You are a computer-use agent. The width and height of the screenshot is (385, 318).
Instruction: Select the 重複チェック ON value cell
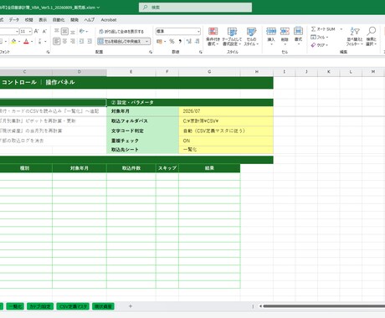point(226,141)
